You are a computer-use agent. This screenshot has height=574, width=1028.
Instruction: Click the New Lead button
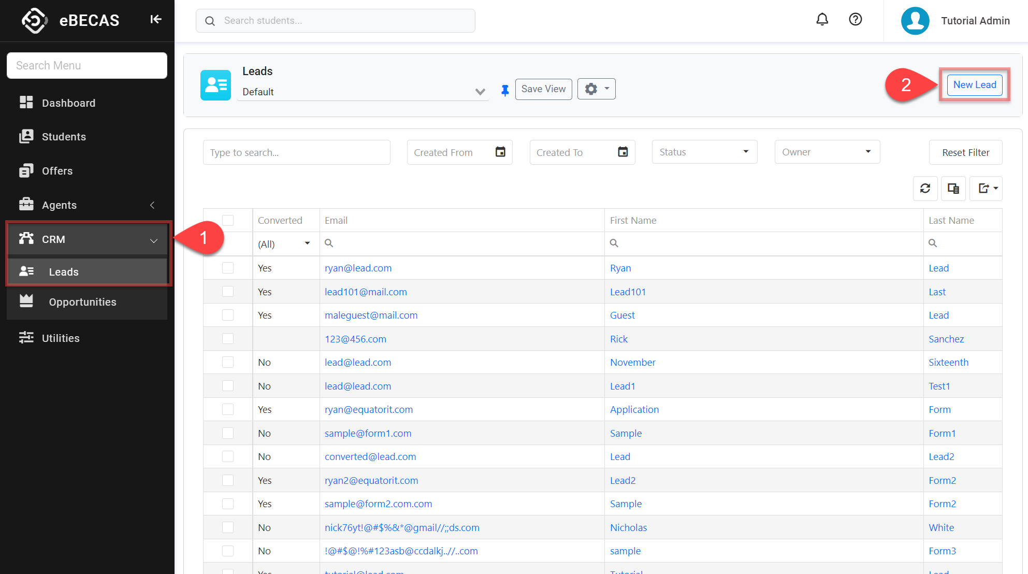pyautogui.click(x=975, y=85)
